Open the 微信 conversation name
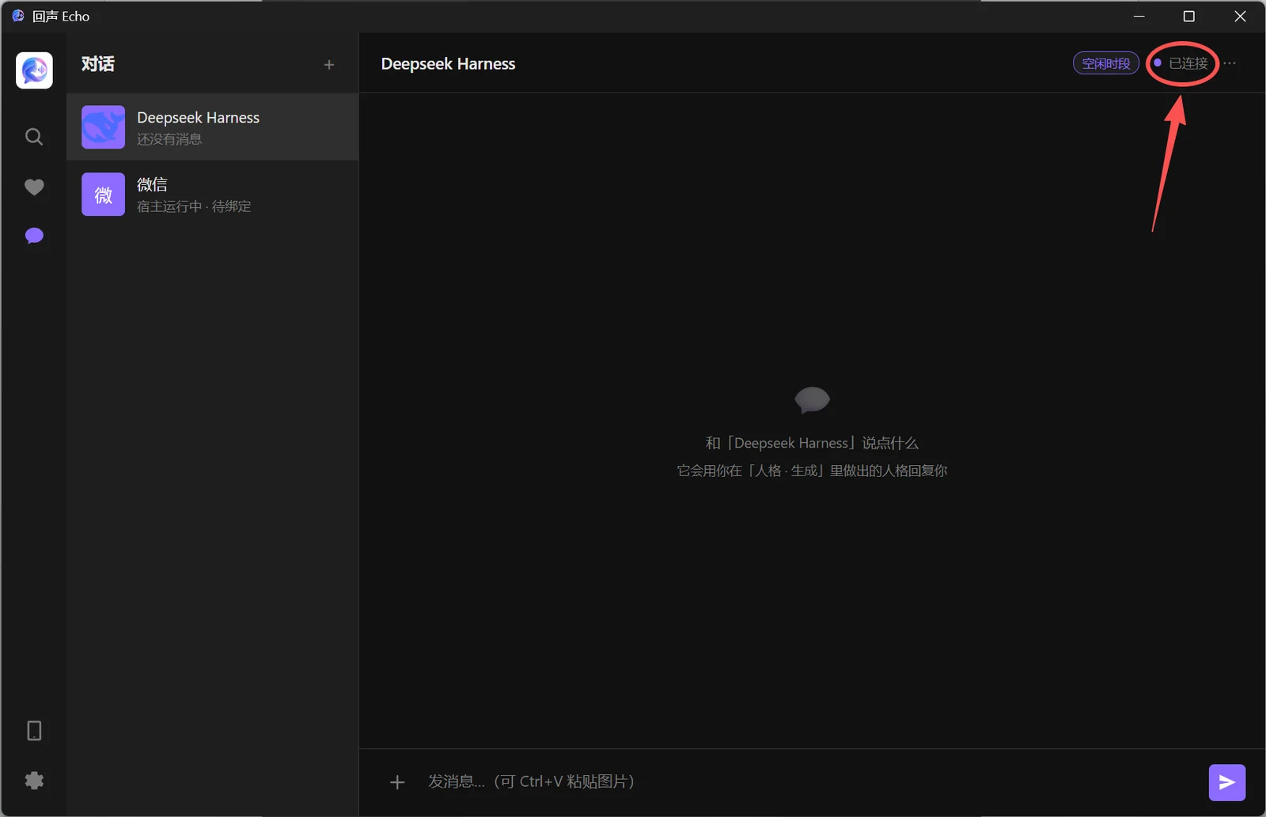Viewport: 1266px width, 817px height. tap(152, 185)
